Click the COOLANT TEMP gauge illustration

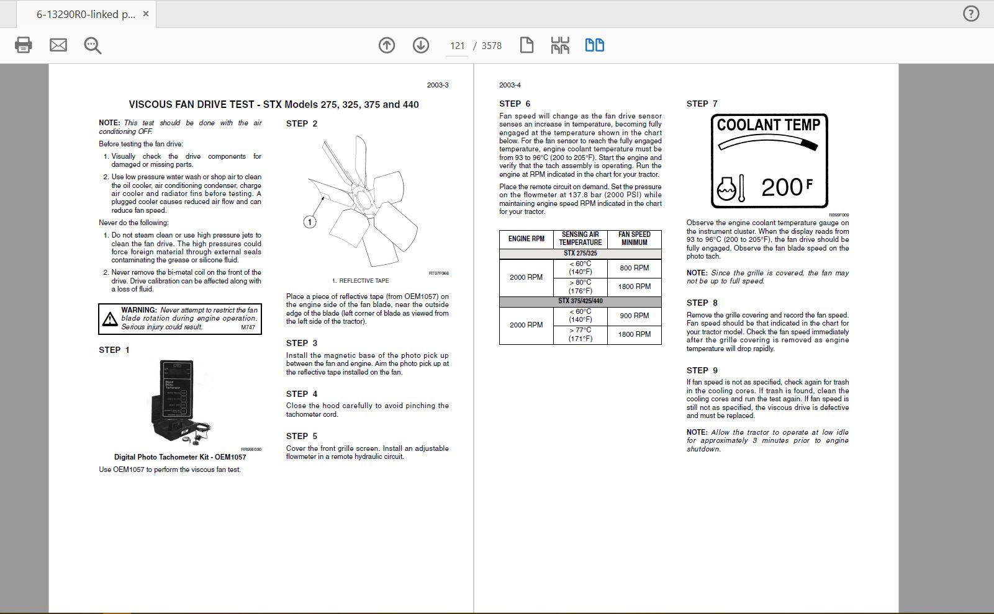pos(769,161)
